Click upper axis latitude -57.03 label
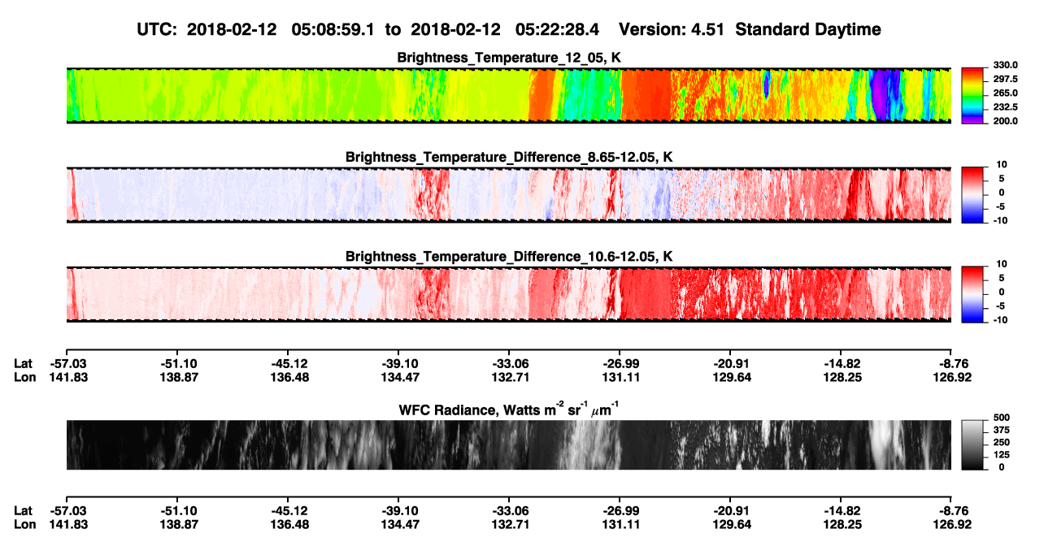 point(67,364)
